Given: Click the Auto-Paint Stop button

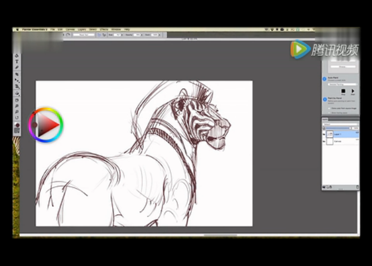Looking at the screenshot, I should (x=343, y=91).
